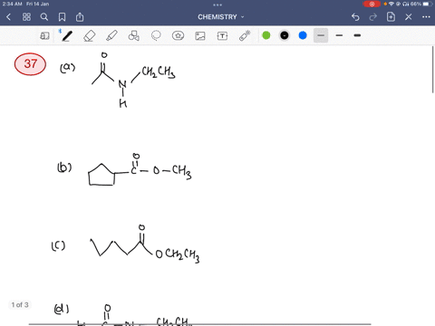Bookmark this page

tap(62, 17)
